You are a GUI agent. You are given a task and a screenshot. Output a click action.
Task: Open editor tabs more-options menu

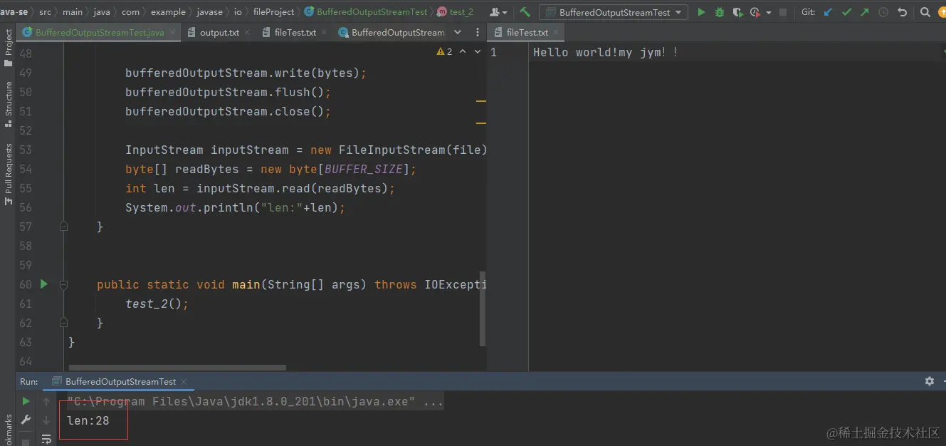pos(476,33)
